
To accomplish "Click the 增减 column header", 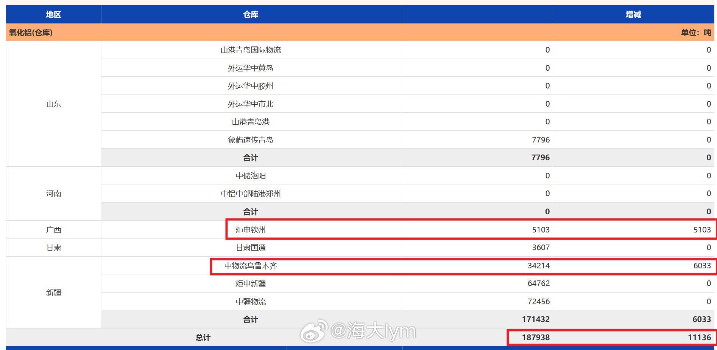I will 634,14.
